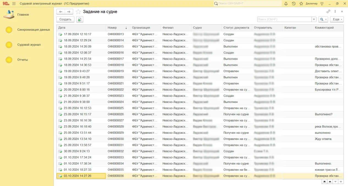Click the Favorites star in title bar

pos(301,4)
